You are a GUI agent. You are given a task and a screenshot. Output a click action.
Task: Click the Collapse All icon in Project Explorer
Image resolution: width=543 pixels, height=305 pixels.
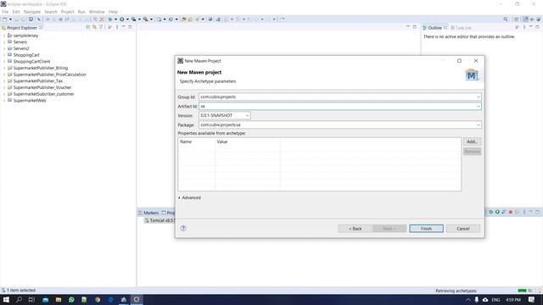[x=88, y=27]
